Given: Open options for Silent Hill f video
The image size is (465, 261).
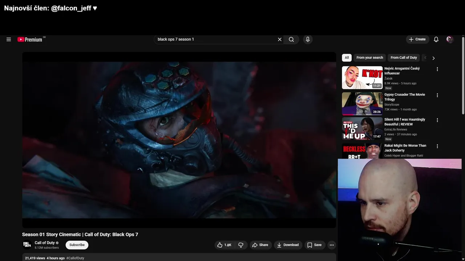Looking at the screenshot, I should pyautogui.click(x=437, y=120).
